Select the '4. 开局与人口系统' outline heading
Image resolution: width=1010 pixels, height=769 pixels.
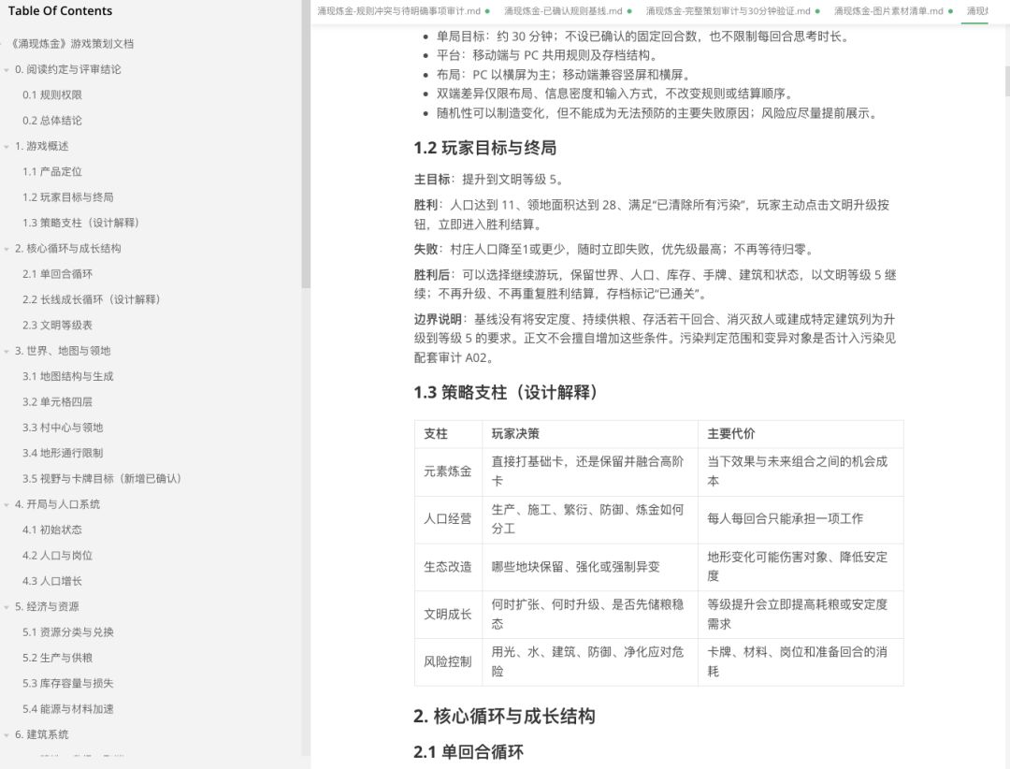tap(57, 505)
